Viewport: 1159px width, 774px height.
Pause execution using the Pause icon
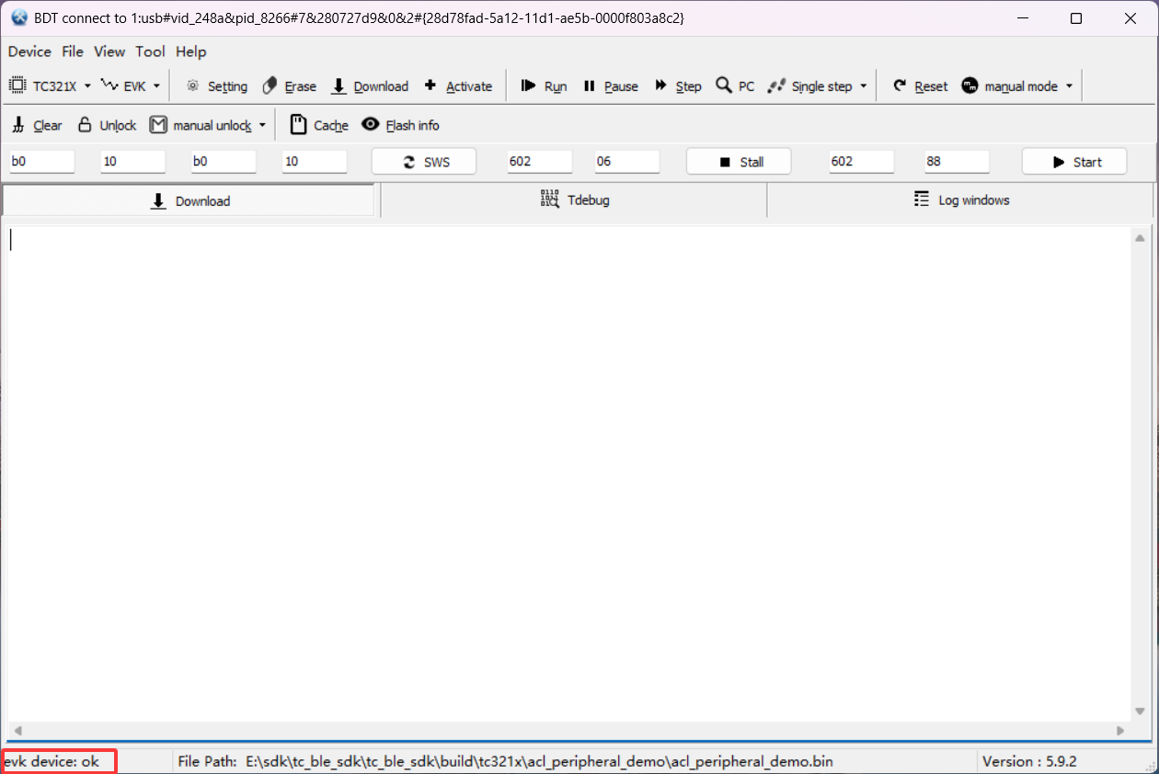(x=590, y=85)
